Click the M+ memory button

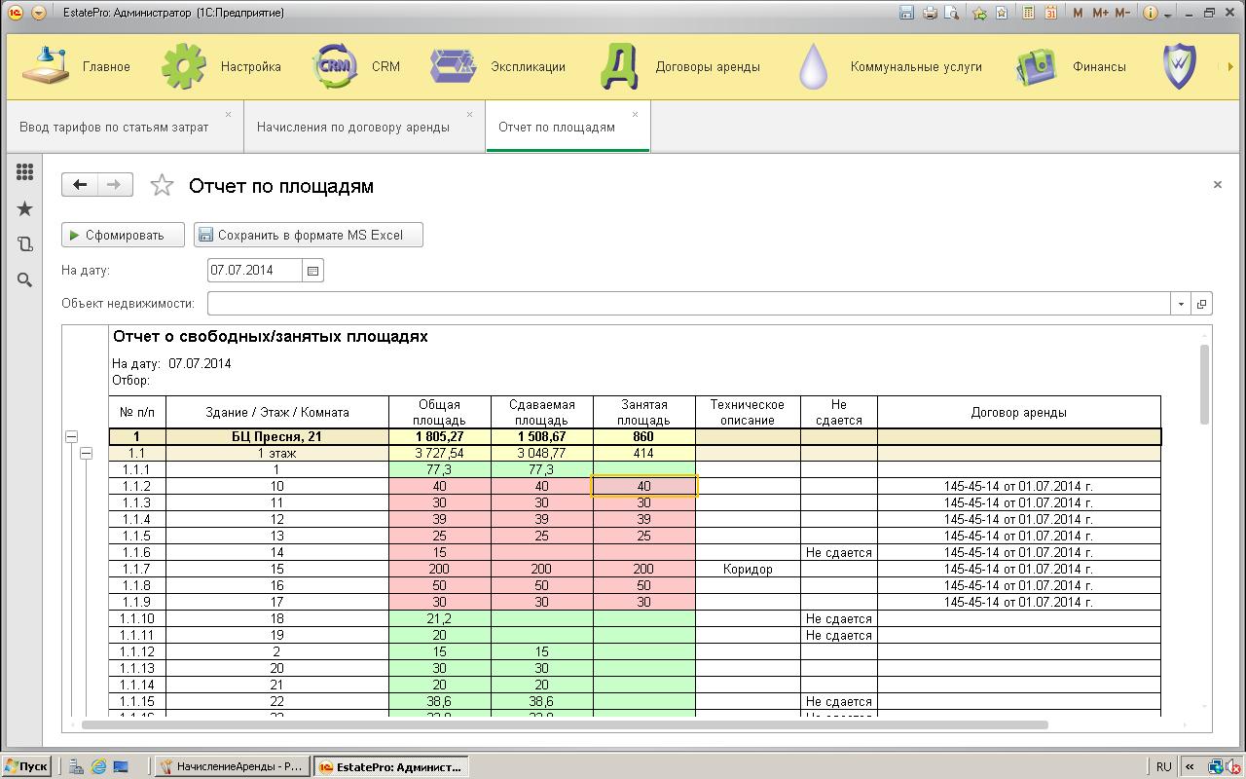[x=1100, y=13]
